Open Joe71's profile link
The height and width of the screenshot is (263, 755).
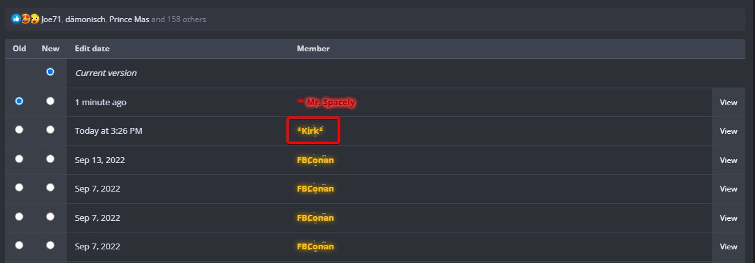[x=51, y=19]
